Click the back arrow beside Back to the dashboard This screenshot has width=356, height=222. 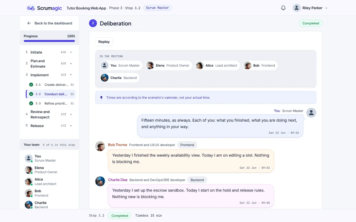pos(29,23)
